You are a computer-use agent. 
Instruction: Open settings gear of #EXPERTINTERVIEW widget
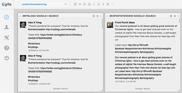171,16
